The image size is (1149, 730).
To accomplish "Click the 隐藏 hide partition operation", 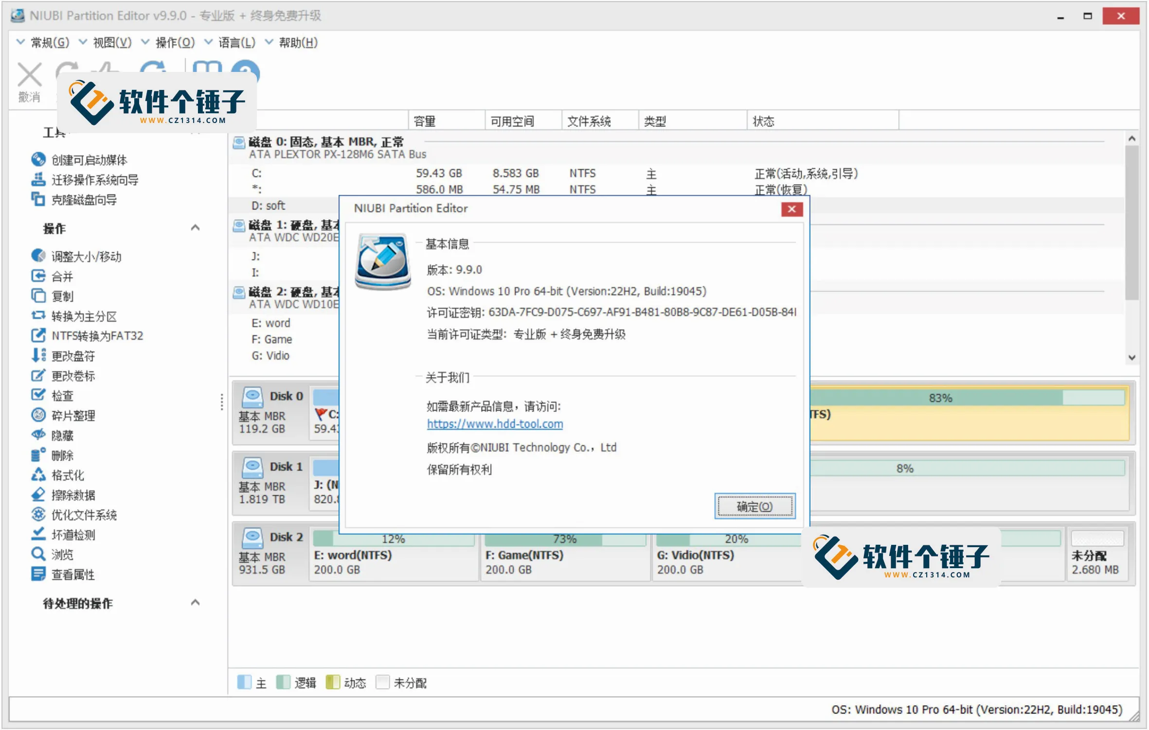I will (52, 435).
